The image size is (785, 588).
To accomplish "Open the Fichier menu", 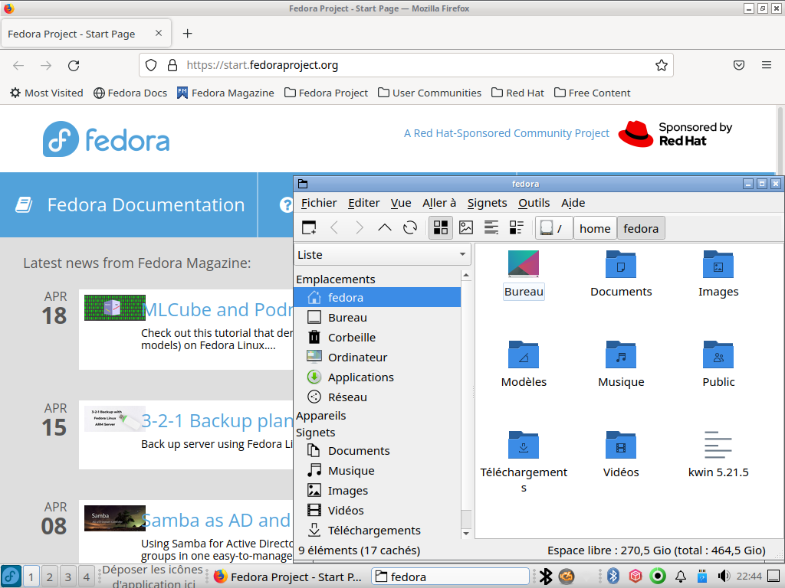I will point(319,203).
